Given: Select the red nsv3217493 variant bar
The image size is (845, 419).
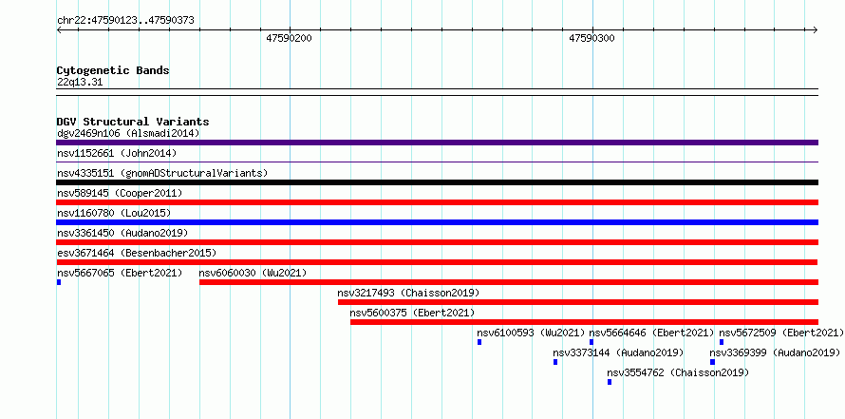Looking at the screenshot, I should tap(578, 302).
